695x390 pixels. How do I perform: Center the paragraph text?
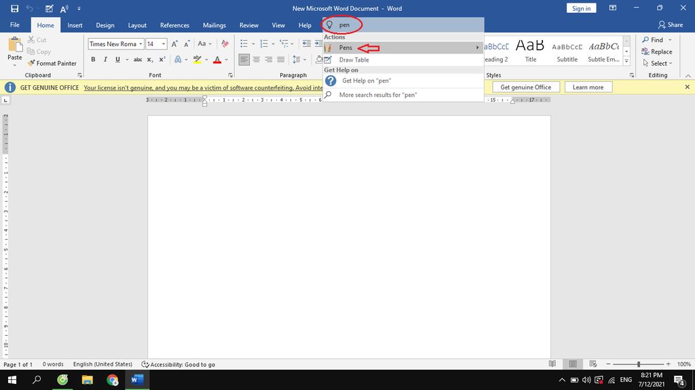pos(256,60)
